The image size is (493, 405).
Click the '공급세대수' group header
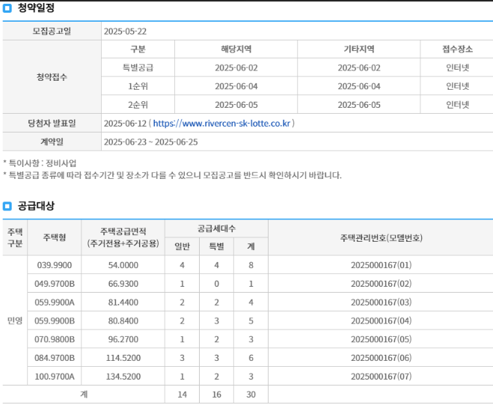click(x=216, y=228)
